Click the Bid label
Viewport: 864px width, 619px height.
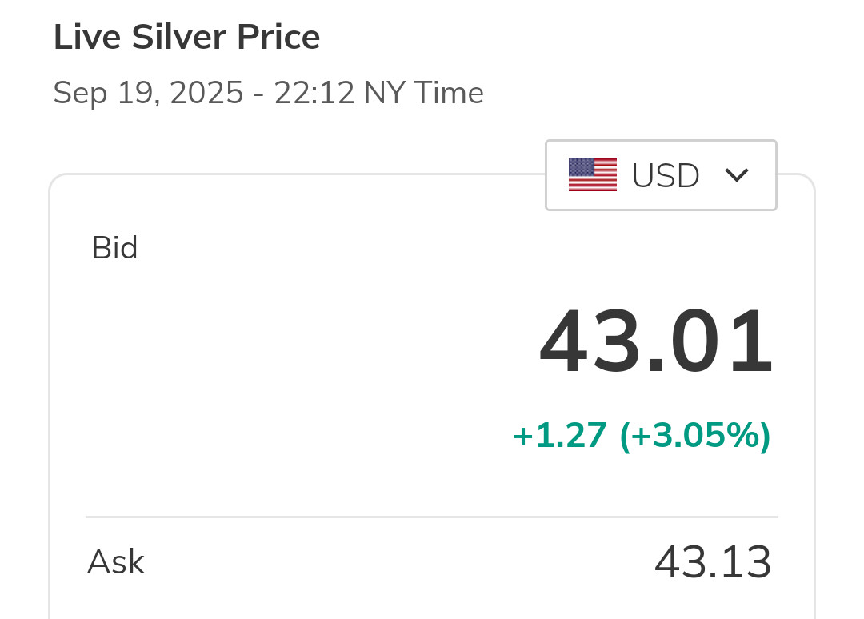pos(115,248)
